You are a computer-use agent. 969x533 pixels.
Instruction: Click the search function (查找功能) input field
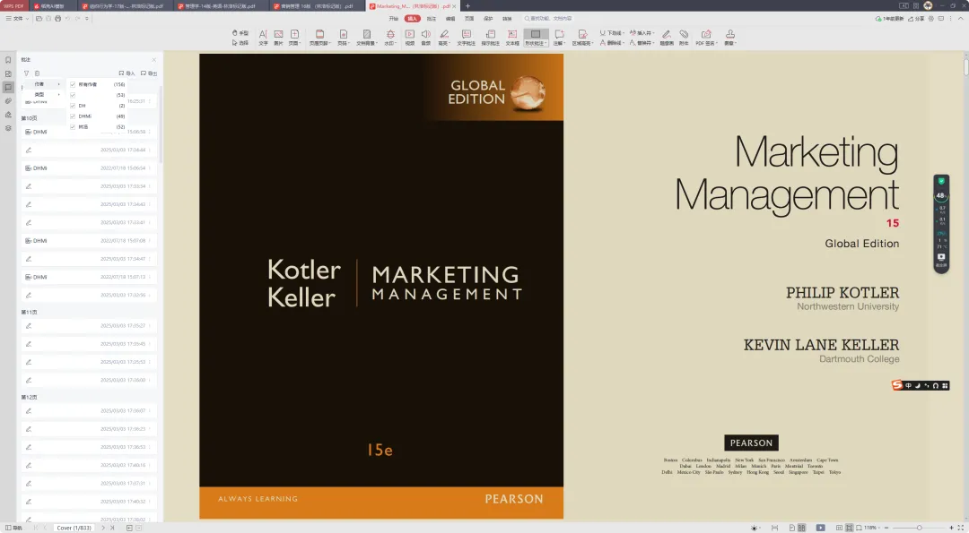click(550, 19)
